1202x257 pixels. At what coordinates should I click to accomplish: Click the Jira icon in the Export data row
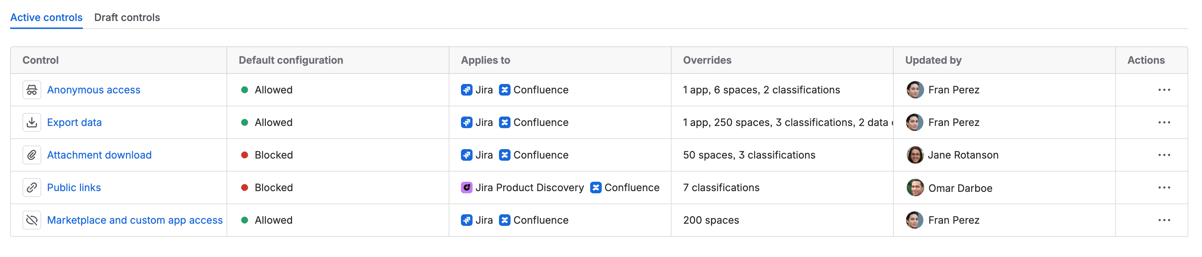pos(467,122)
